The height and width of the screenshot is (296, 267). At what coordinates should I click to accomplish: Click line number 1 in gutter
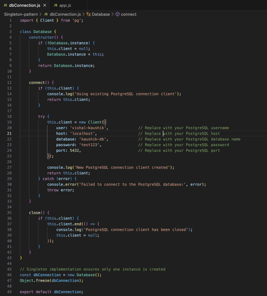[x=10, y=21]
